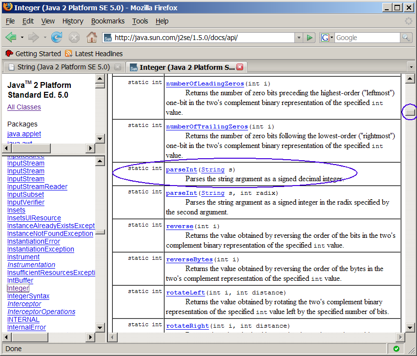Image resolution: width=417 pixels, height=356 pixels.
Task: Click main content scroll down arrow
Action: (410, 328)
